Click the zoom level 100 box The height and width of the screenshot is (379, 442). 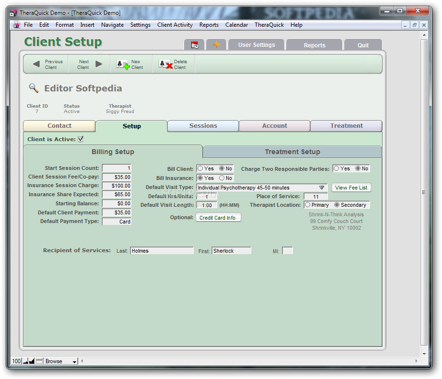(x=16, y=361)
